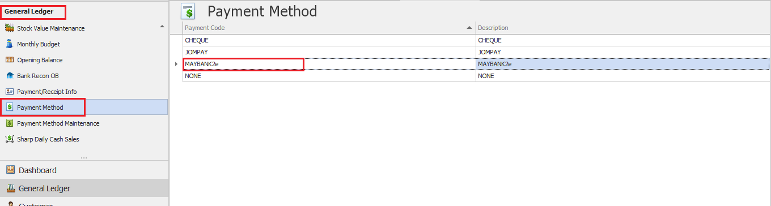This screenshot has width=771, height=206.
Task: Click the Payment Method page header icon
Action: pyautogui.click(x=188, y=11)
